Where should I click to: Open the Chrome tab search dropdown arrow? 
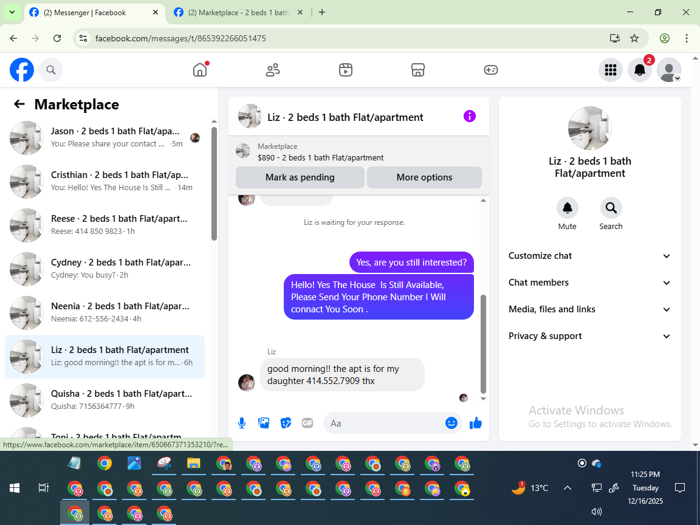12,13
